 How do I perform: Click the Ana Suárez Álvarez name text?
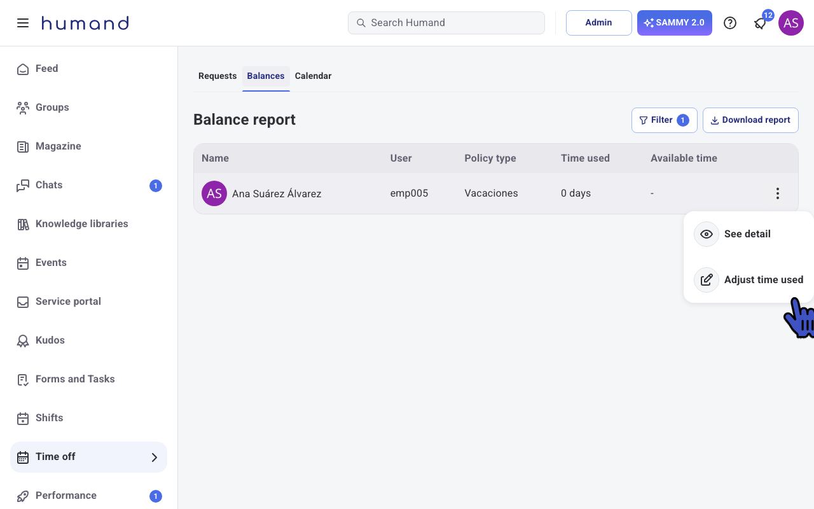[x=277, y=193]
